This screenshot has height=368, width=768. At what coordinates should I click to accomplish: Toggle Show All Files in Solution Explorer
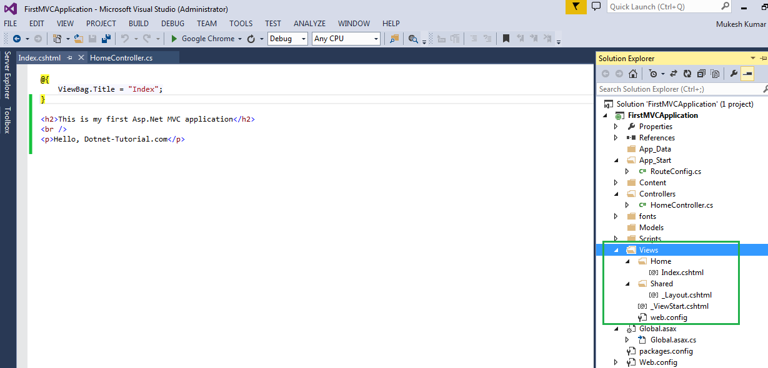[715, 74]
